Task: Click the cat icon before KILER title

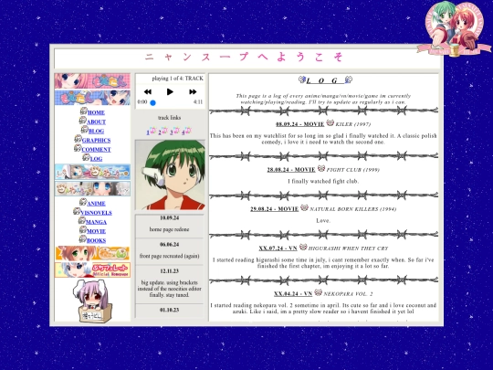Action: coord(330,122)
